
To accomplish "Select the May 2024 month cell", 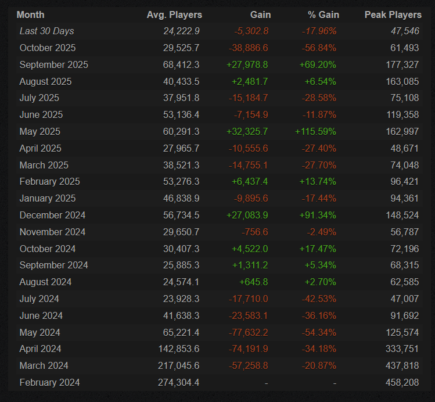I will [39, 332].
